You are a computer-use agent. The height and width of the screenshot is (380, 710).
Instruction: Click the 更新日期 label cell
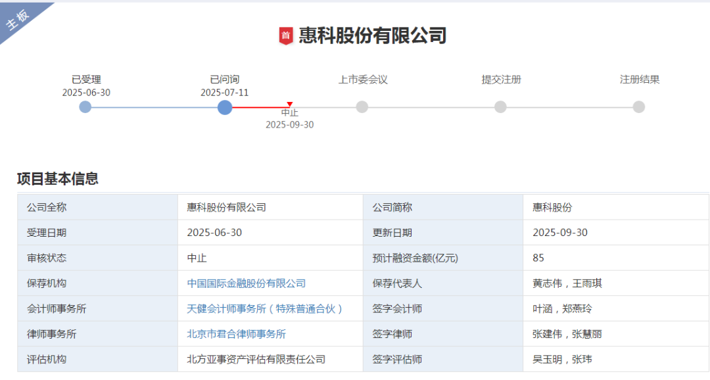coord(443,233)
